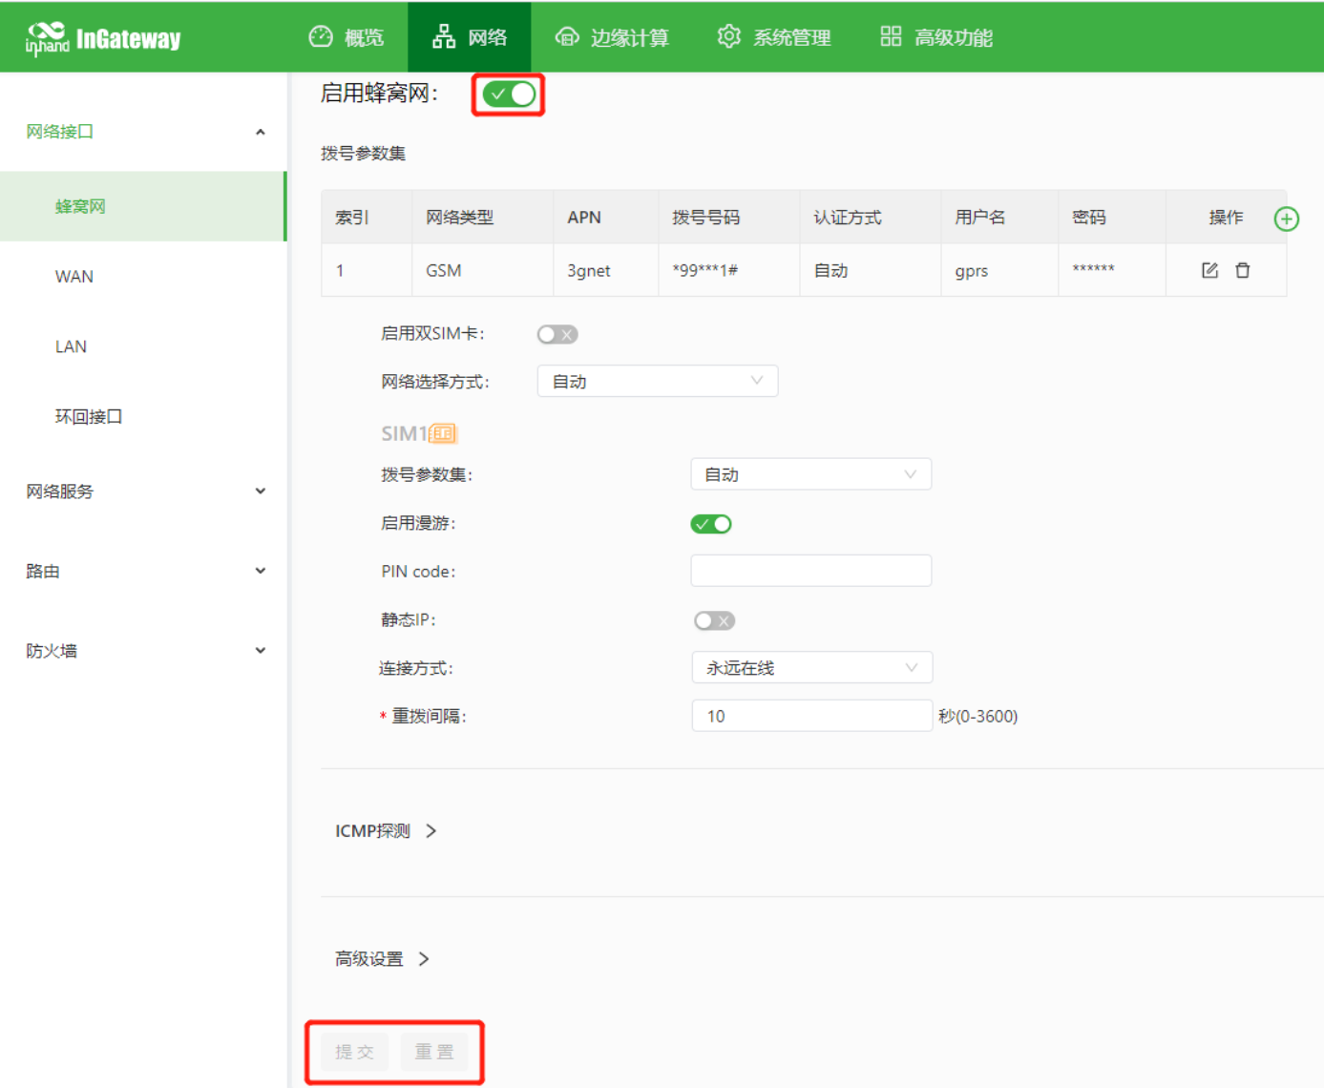The height and width of the screenshot is (1088, 1324).
Task: Click the 边缘计算 cloud icon
Action: [x=566, y=37]
